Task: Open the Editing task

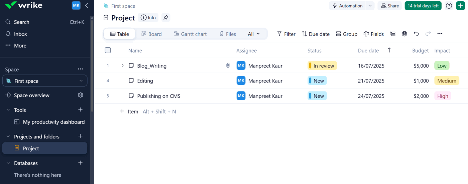Action: [x=145, y=81]
